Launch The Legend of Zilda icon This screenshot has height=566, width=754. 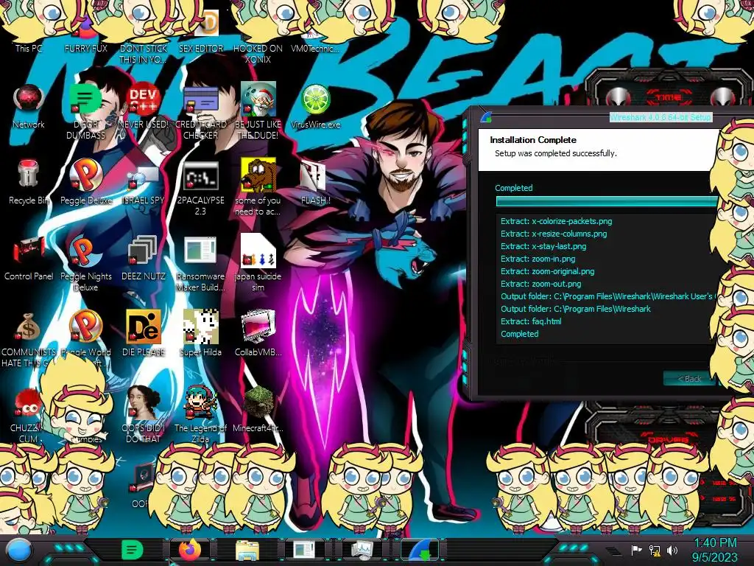pos(200,415)
